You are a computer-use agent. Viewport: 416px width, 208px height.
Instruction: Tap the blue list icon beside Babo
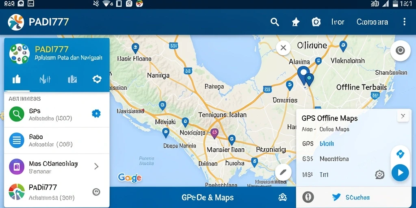pyautogui.click(x=16, y=140)
